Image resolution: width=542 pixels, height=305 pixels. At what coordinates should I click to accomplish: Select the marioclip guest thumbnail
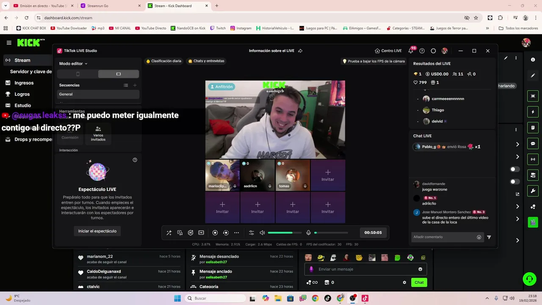(222, 175)
